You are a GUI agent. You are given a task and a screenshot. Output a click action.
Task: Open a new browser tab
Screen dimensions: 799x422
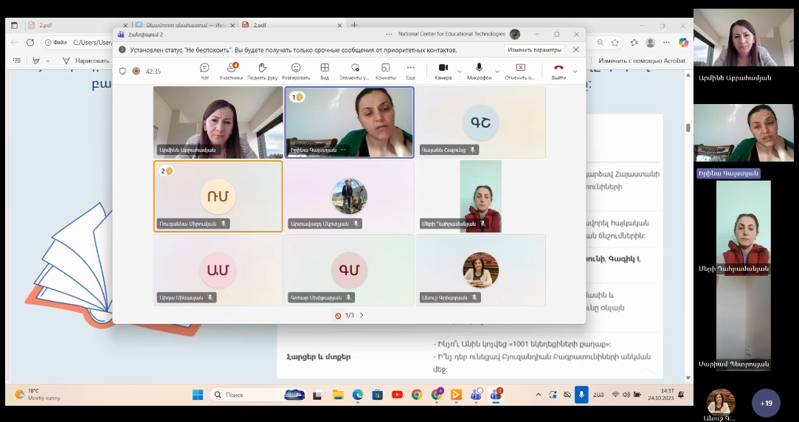pos(354,24)
